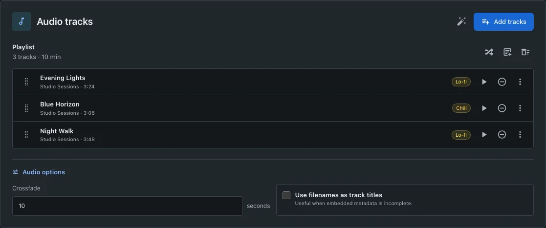The height and width of the screenshot is (228, 546).
Task: Select the Blue Horizon track title
Action: click(60, 104)
